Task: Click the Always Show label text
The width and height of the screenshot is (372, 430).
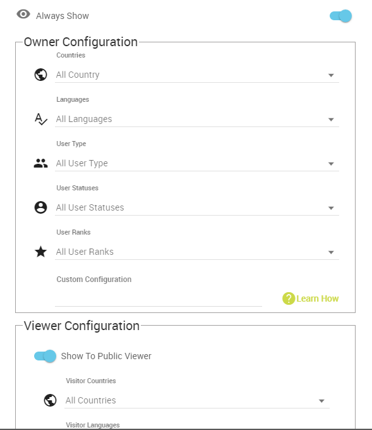Action: point(63,16)
